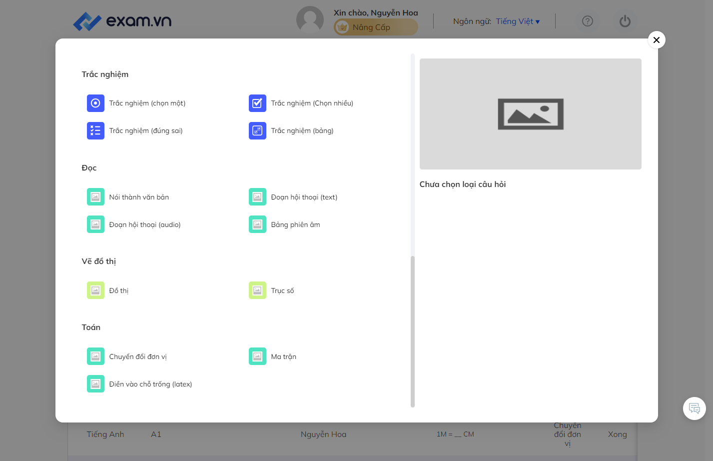The width and height of the screenshot is (713, 461).
Task: Pick the table quiz type icon
Action: click(x=257, y=130)
